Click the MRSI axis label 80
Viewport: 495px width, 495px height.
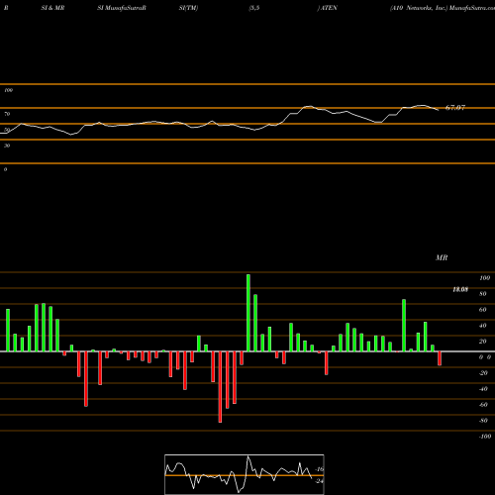coord(483,294)
